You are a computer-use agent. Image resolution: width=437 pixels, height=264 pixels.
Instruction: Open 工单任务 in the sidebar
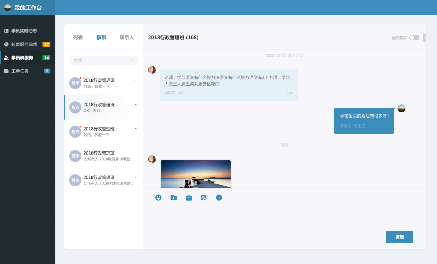click(20, 71)
